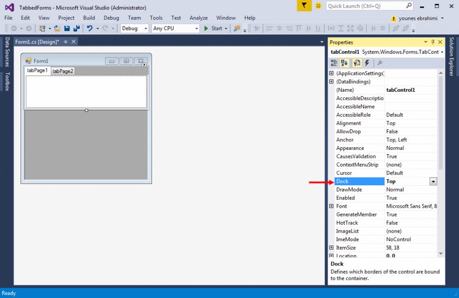Click the Undo arrow icon
The width and height of the screenshot is (459, 298).
point(90,28)
